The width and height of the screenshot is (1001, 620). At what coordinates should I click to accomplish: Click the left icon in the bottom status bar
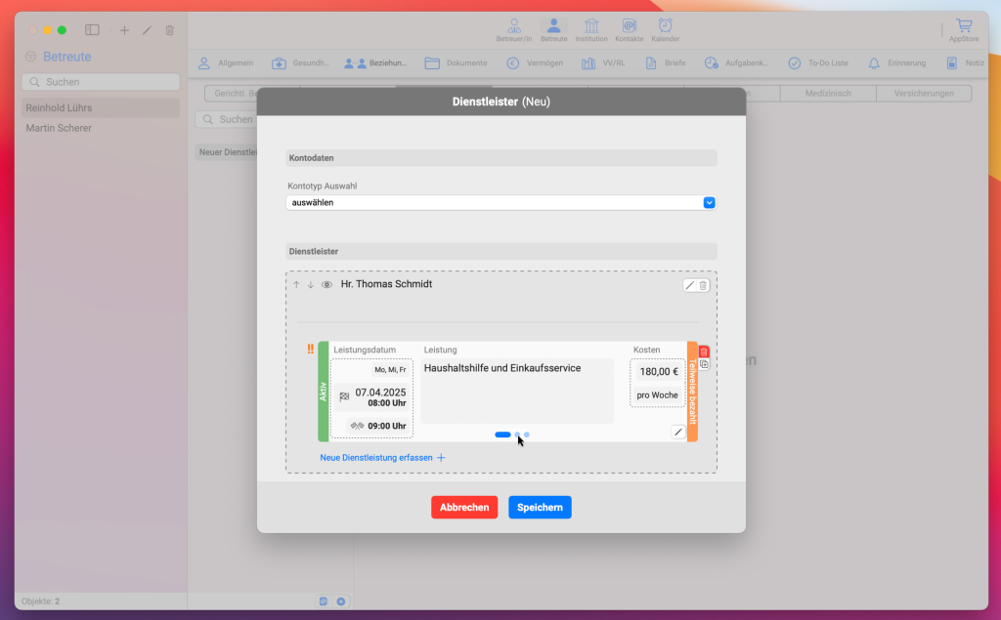click(324, 600)
